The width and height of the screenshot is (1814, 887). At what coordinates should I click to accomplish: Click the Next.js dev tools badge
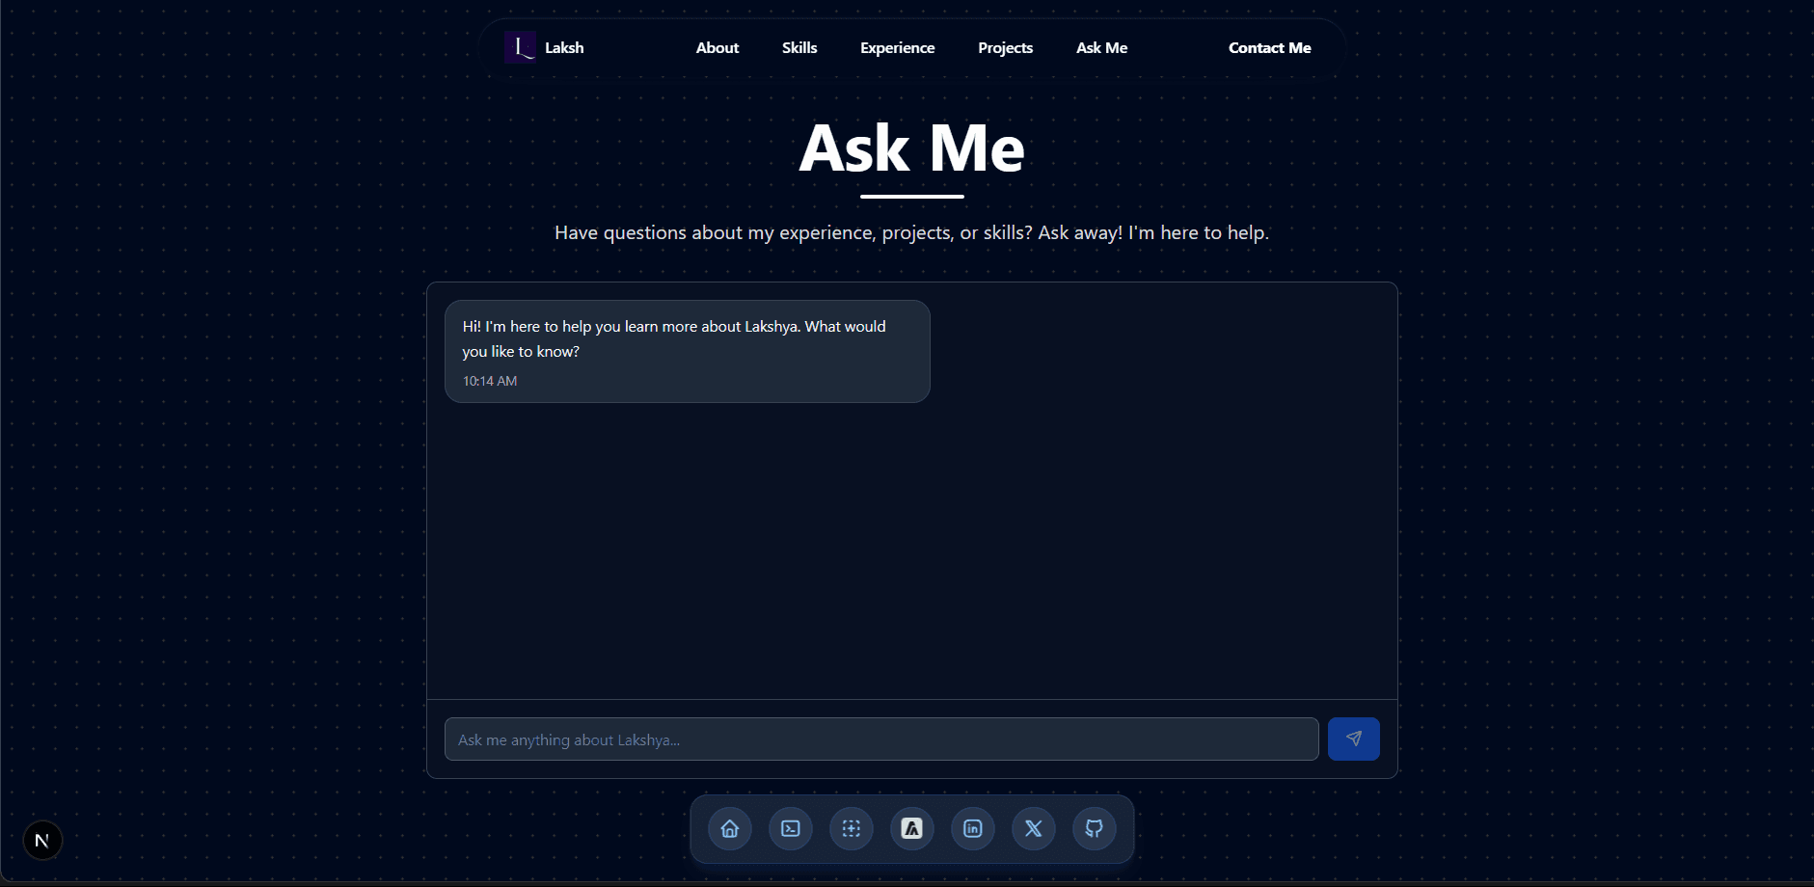pos(42,841)
